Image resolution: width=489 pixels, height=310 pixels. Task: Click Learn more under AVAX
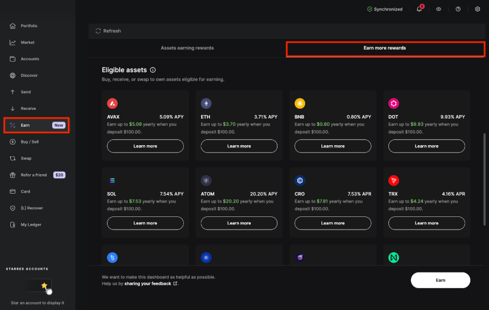(x=145, y=146)
